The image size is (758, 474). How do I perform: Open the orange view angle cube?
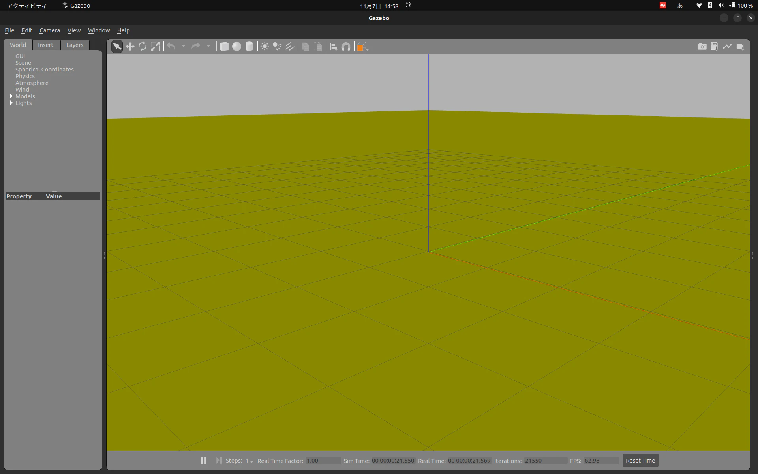(x=361, y=47)
